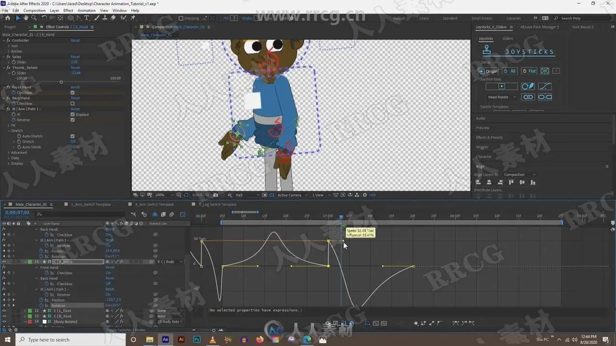The height and width of the screenshot is (346, 616).
Task: Uncheck the Front Hand checkbox in Effect Controls
Action: [x=73, y=93]
